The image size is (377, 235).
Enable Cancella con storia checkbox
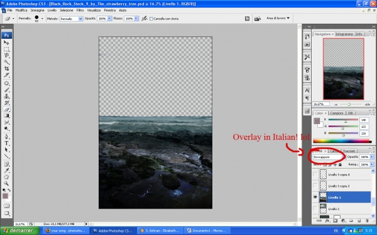tap(151, 19)
